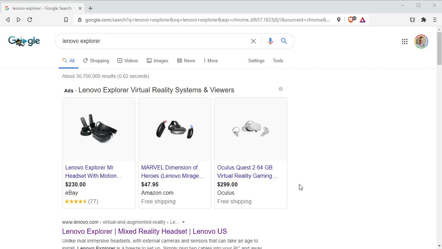The width and height of the screenshot is (442, 249).
Task: Open the Brave Shields lion icon
Action: 351,20
